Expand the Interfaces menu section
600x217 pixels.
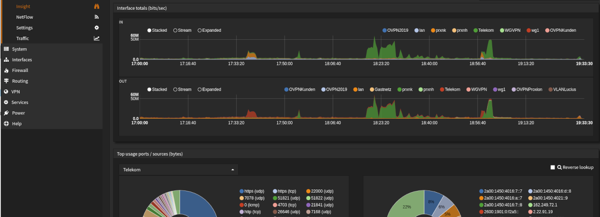coord(52,60)
